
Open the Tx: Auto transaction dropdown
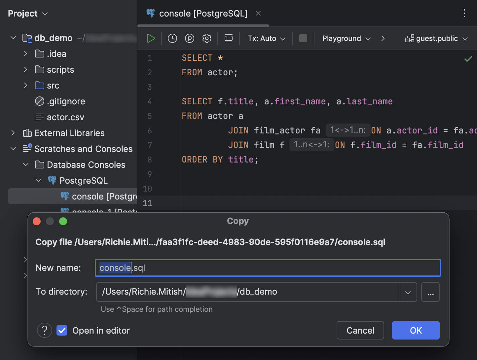pyautogui.click(x=266, y=38)
